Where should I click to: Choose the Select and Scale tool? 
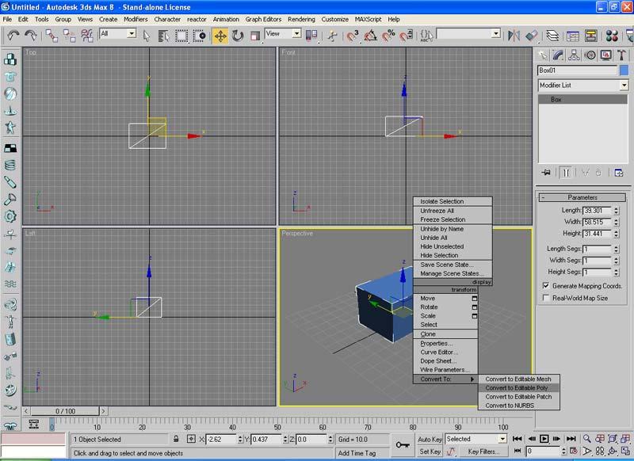click(255, 36)
